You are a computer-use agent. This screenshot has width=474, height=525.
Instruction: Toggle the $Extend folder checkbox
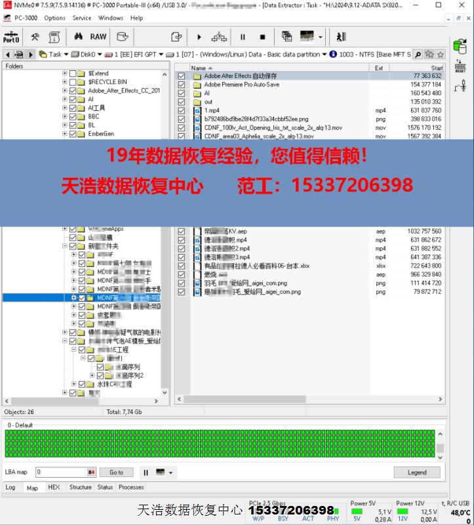coord(73,73)
